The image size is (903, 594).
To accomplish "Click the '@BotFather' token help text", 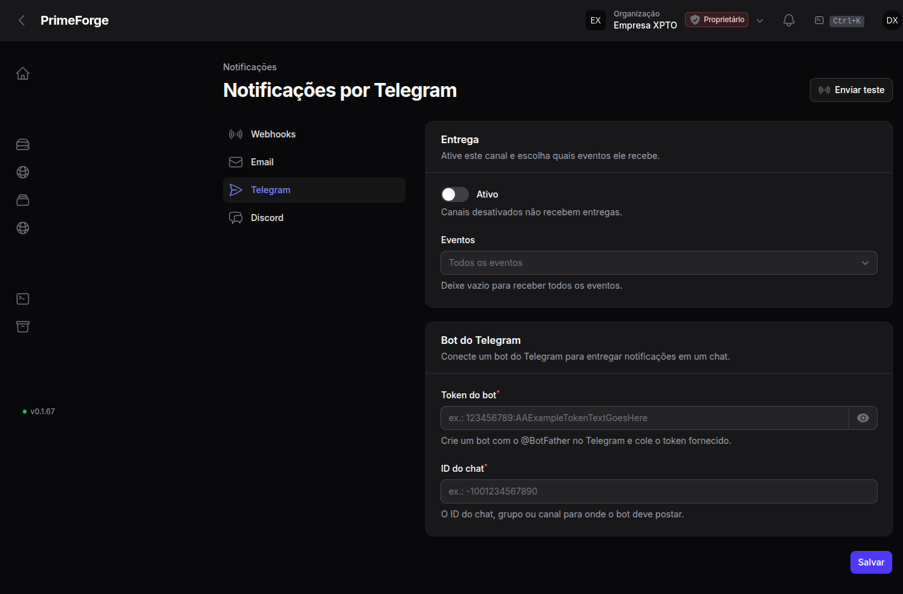I will [x=586, y=441].
